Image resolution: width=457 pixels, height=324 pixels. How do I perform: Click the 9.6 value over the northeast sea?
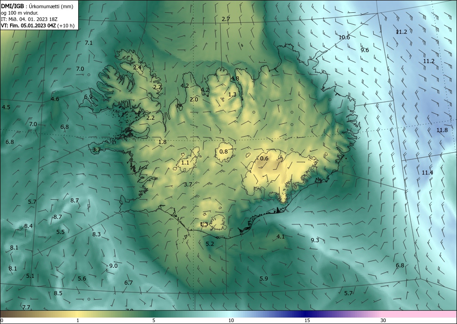365,50
